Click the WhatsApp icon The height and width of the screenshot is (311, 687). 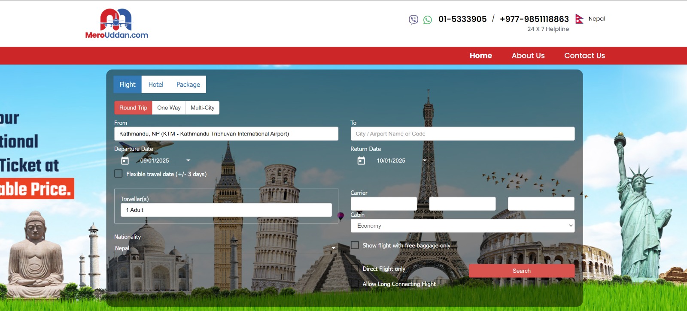[427, 20]
